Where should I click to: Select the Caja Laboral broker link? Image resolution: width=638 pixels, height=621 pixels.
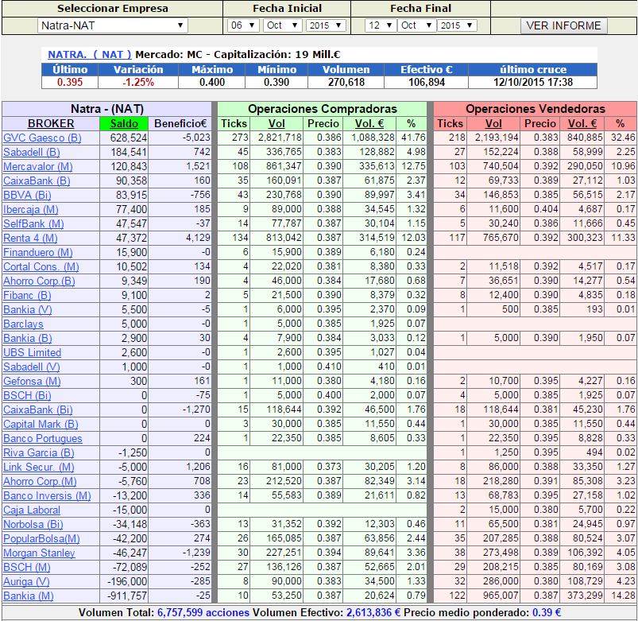tap(32, 510)
